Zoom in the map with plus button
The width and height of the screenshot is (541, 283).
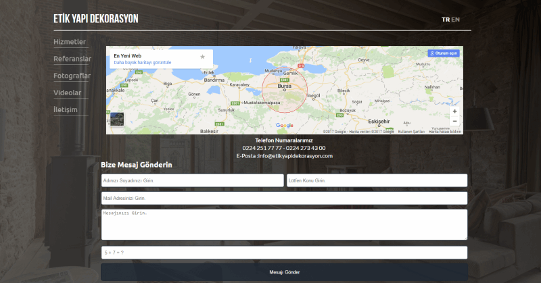click(454, 111)
